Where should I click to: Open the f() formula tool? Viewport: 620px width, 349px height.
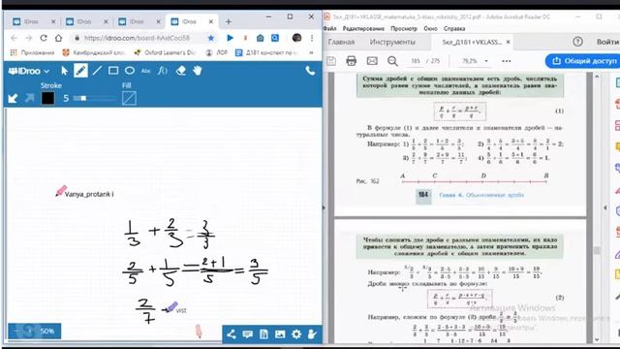point(163,71)
